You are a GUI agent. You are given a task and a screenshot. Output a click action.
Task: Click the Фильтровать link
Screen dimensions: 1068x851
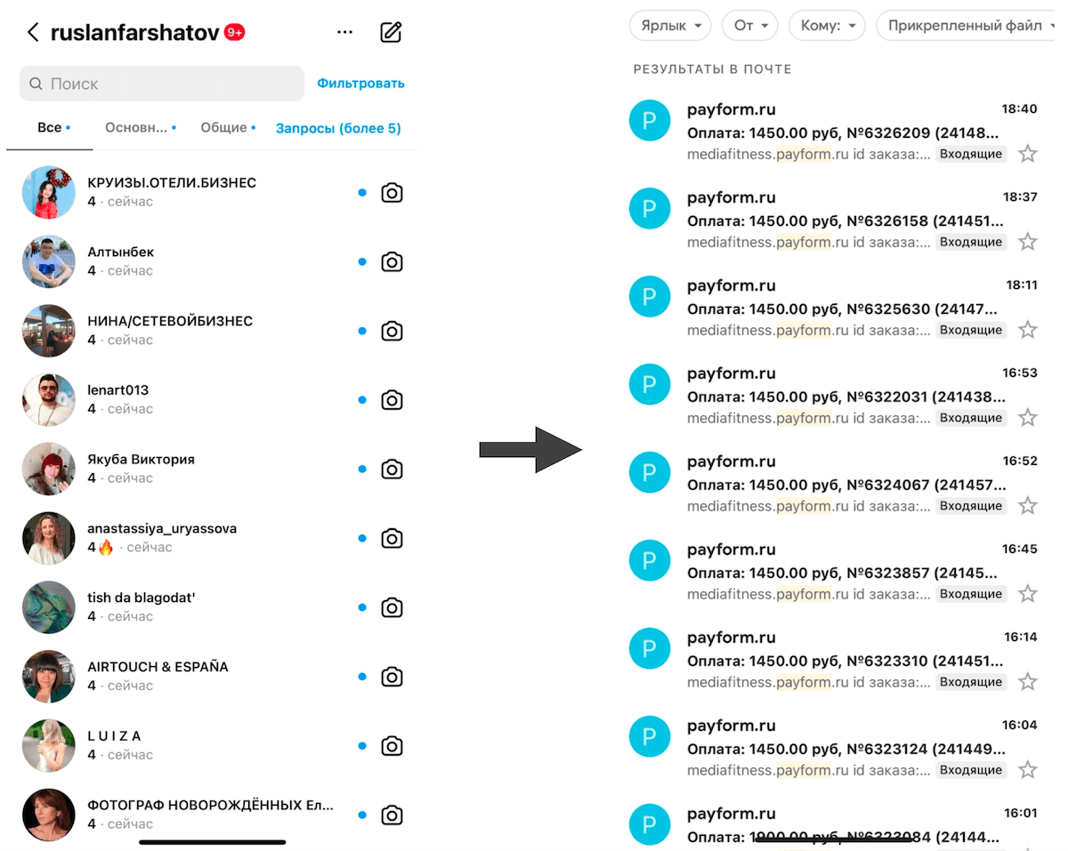360,84
